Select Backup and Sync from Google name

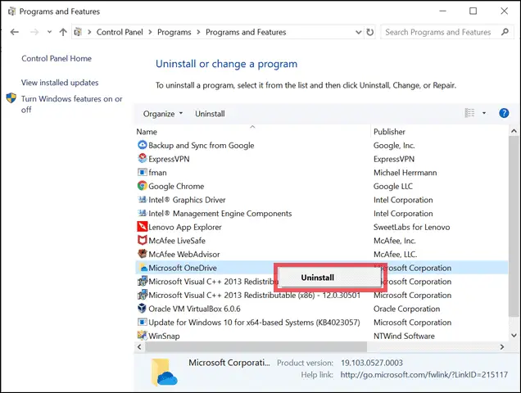pos(201,145)
